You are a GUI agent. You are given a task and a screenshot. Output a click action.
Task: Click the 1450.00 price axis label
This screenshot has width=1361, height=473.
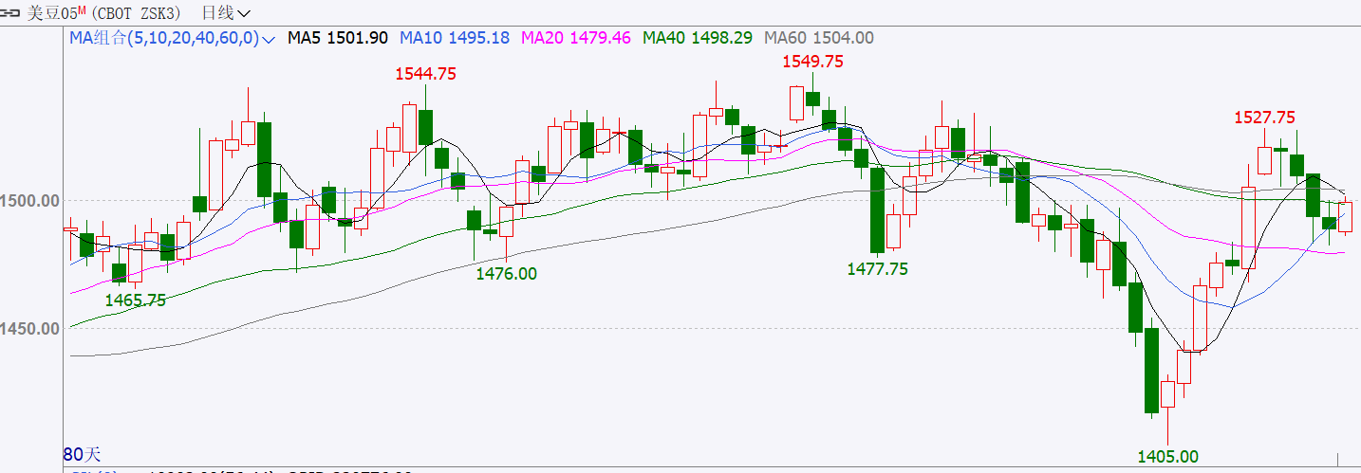pos(30,329)
